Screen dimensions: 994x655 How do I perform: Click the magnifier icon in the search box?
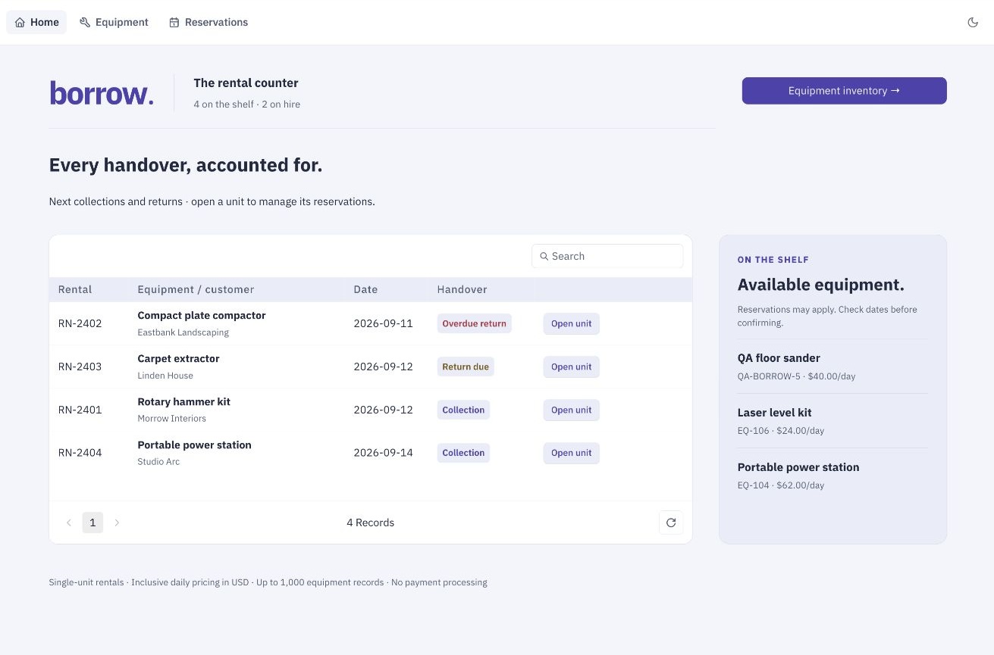pos(544,257)
